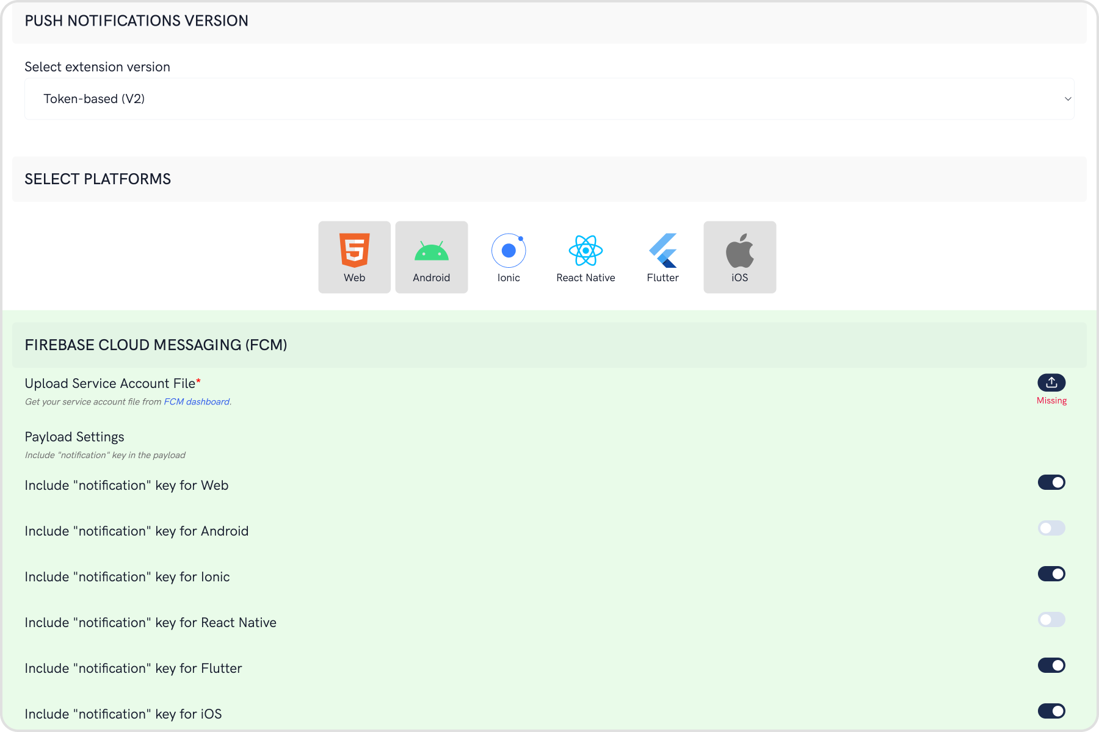Open the FCM dashboard link
The width and height of the screenshot is (1099, 732).
coord(197,402)
